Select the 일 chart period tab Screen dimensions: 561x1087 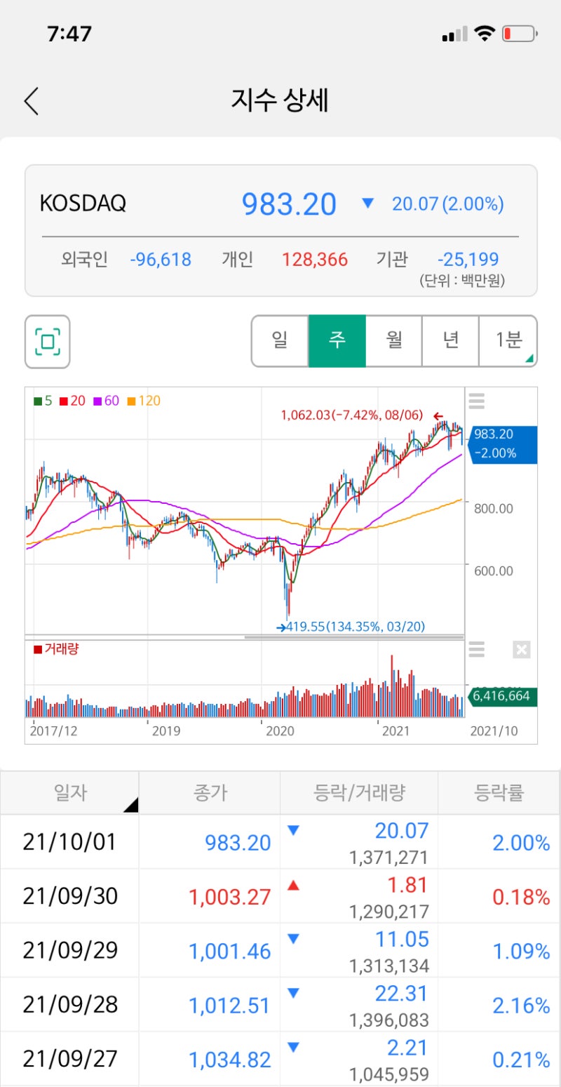pyautogui.click(x=280, y=341)
